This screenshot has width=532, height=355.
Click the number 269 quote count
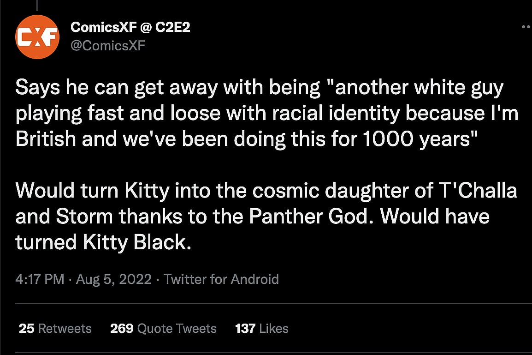122,329
